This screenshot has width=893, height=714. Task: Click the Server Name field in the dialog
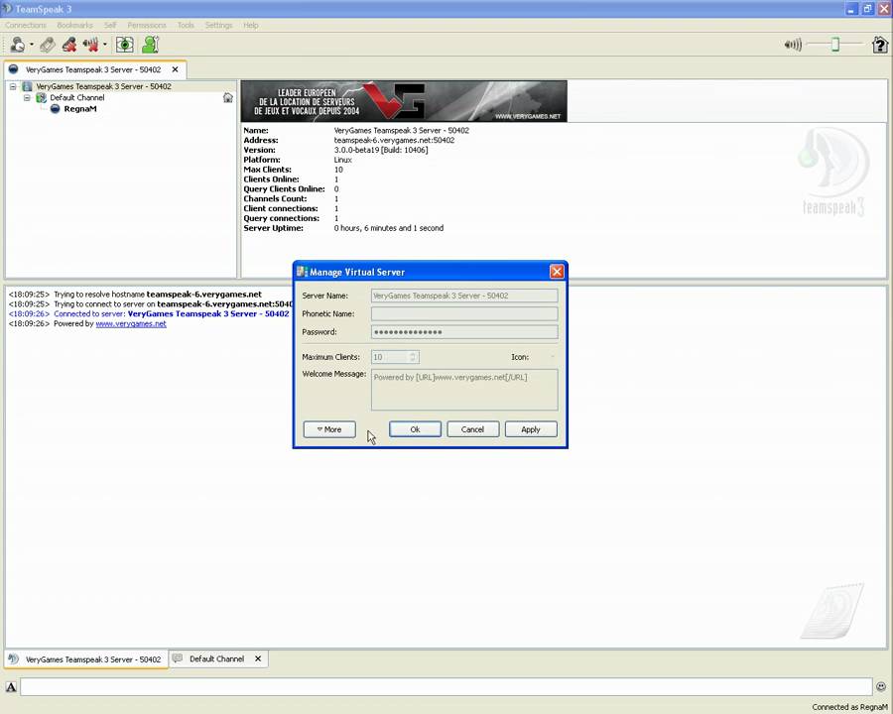point(464,296)
